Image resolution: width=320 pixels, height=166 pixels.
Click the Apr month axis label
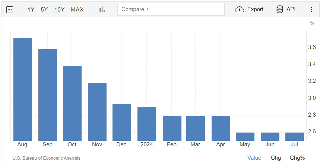(x=221, y=144)
